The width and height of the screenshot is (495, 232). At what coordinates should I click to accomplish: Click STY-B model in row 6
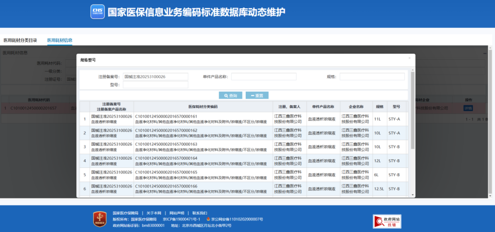[x=394, y=189]
